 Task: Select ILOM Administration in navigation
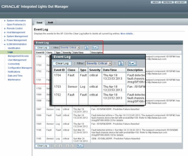point(17,44)
